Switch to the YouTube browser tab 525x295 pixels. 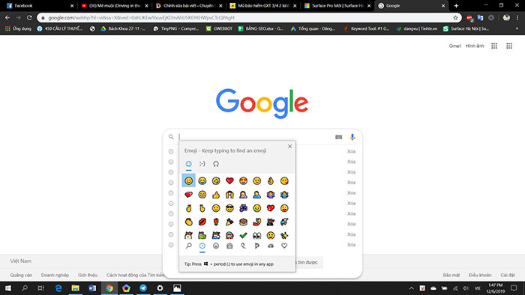(114, 6)
